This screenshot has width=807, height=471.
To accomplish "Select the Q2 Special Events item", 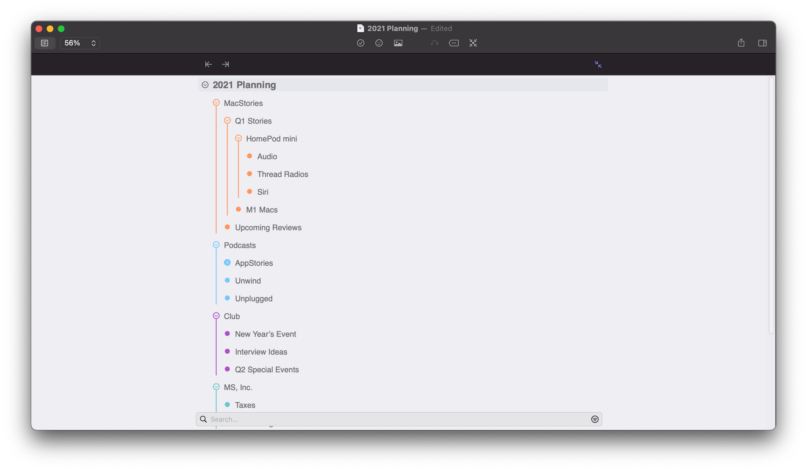I will (x=267, y=369).
